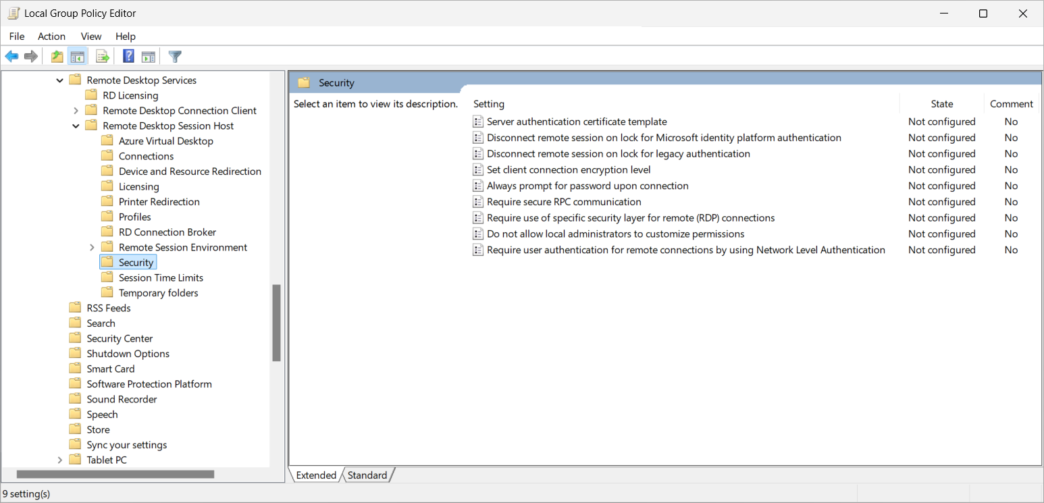Open the View menu
Viewport: 1044px width, 503px height.
[x=91, y=36]
